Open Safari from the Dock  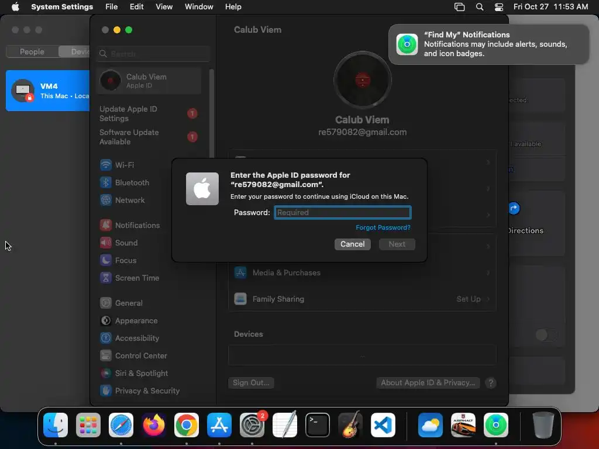click(x=121, y=425)
